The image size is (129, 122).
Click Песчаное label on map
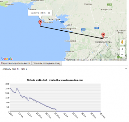click(70, 52)
